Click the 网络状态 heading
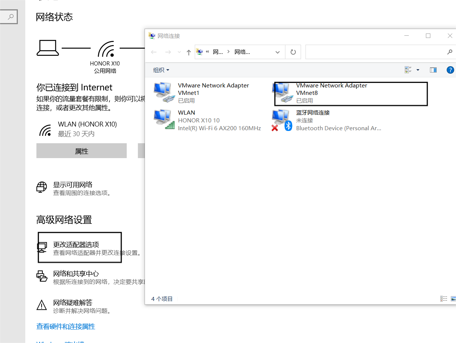Screen dimensions: 456x343 (x=54, y=17)
